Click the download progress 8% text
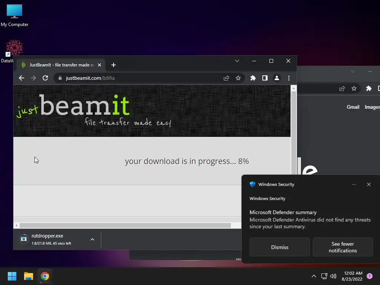This screenshot has height=285, width=380. click(187, 161)
